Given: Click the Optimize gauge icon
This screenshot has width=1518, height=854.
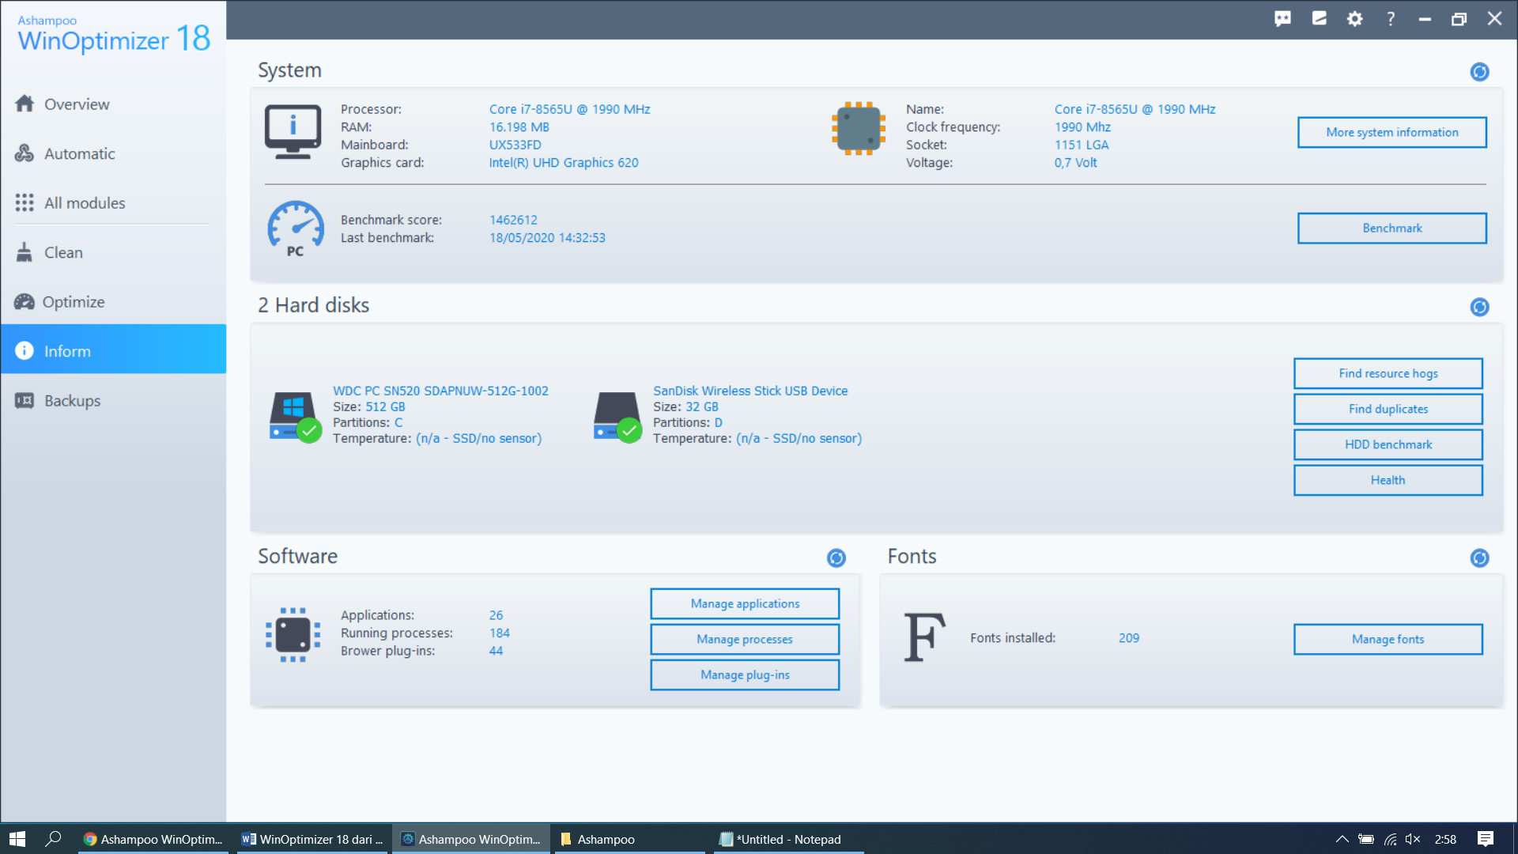Looking at the screenshot, I should tap(25, 301).
